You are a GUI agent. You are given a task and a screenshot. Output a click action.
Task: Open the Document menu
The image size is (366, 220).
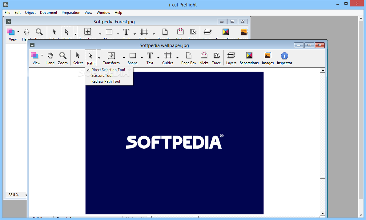click(x=49, y=13)
